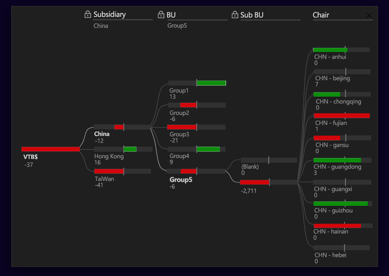Click the 9 value under Group4
The width and height of the screenshot is (389, 276).
[x=171, y=162]
